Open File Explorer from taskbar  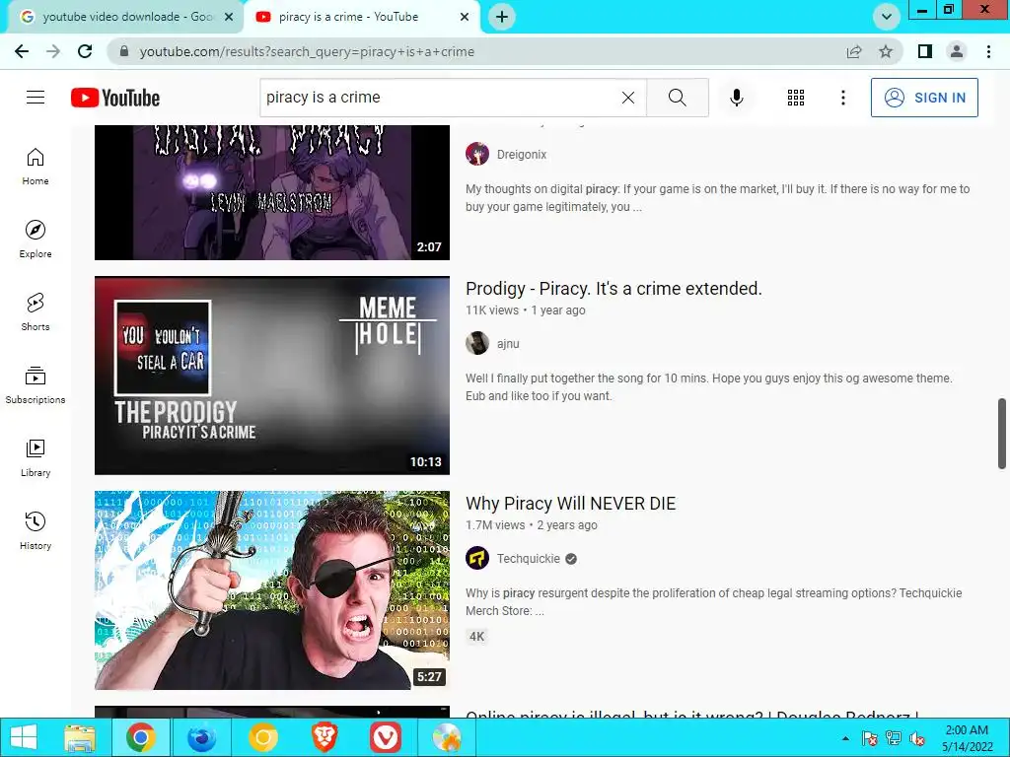tap(80, 737)
